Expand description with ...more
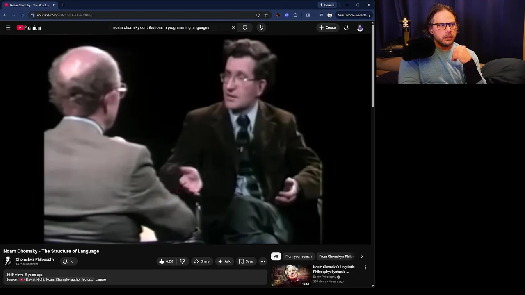The width and height of the screenshot is (525, 295). [x=100, y=279]
